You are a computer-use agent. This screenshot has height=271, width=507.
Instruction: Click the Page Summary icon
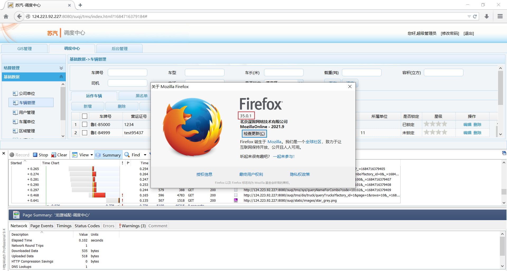(x=16, y=215)
